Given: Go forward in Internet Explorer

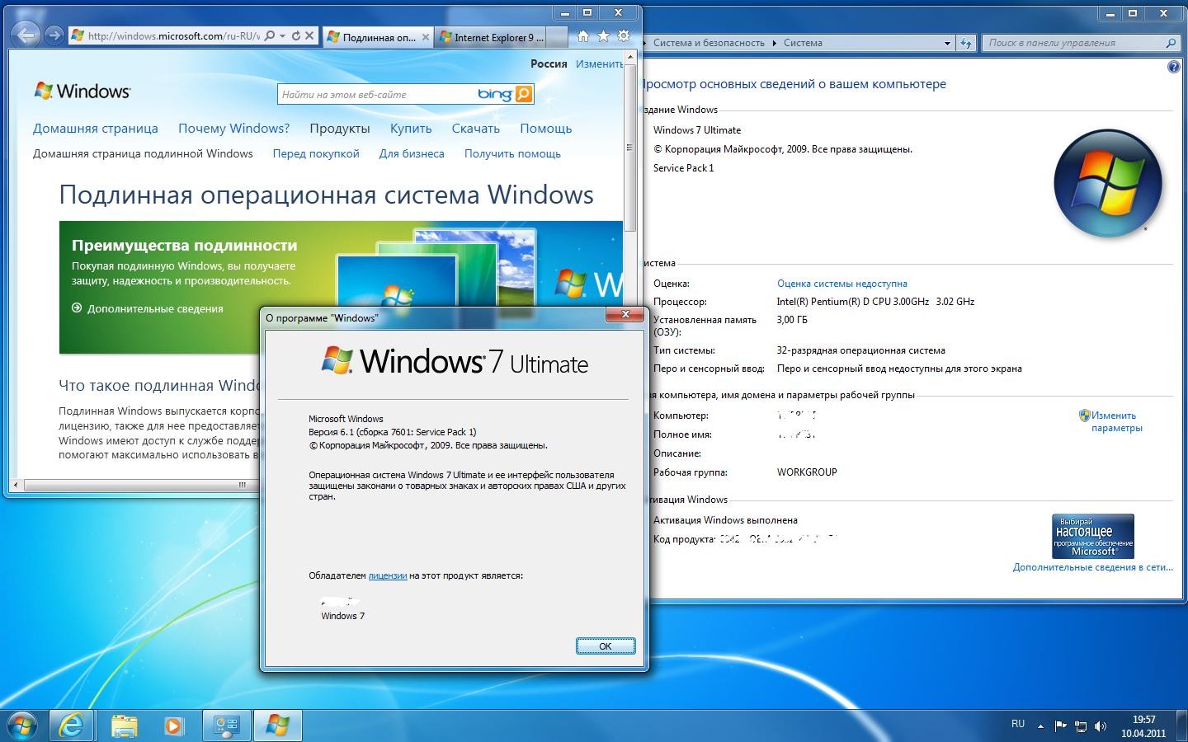Looking at the screenshot, I should [x=54, y=35].
